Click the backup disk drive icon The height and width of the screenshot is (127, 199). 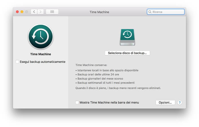pyautogui.click(x=127, y=37)
